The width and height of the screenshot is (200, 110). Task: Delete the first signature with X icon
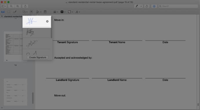click(47, 21)
